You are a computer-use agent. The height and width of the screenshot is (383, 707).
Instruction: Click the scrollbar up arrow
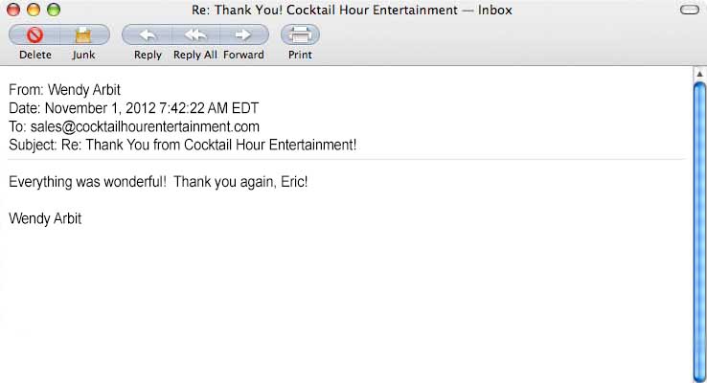click(699, 74)
